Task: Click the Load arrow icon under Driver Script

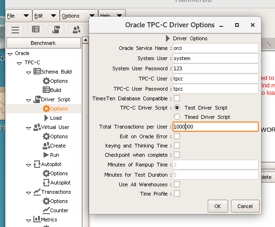Action: click(x=46, y=118)
